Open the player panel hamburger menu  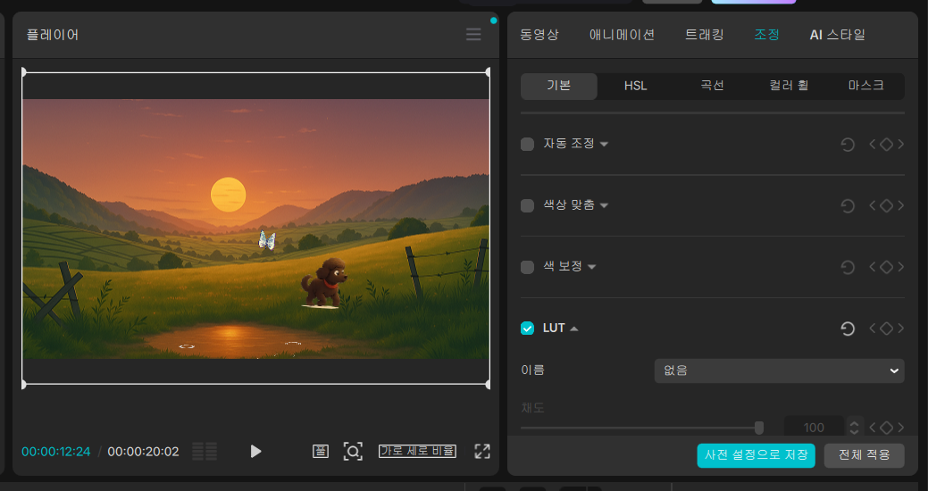tap(473, 34)
